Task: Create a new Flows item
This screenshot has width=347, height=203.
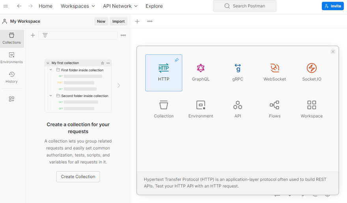Action: point(274,109)
